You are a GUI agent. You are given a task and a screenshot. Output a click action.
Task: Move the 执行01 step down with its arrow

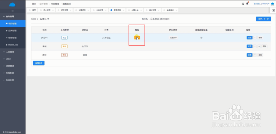point(255,37)
